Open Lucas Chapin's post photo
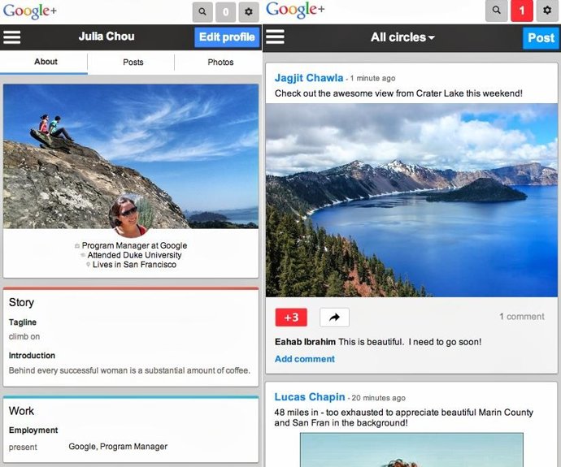 point(411,449)
